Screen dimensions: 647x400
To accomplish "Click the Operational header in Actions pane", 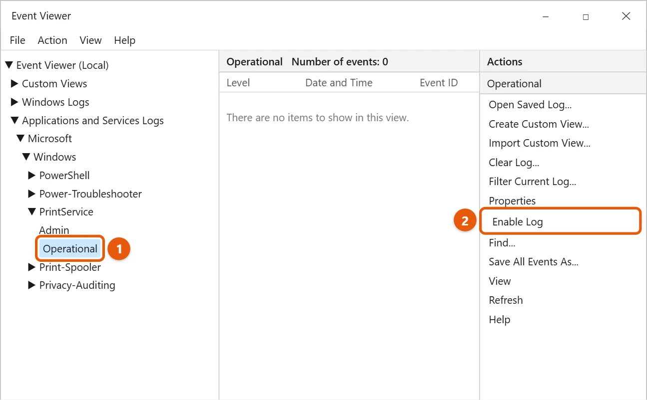I will pyautogui.click(x=563, y=83).
